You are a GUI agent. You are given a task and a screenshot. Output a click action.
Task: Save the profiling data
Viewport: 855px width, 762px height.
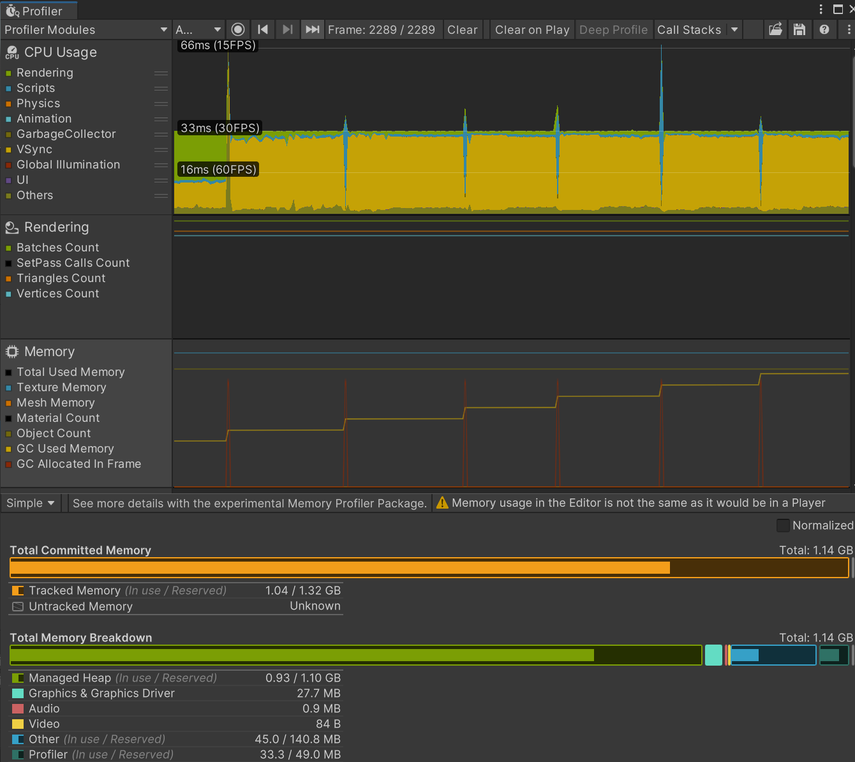799,29
